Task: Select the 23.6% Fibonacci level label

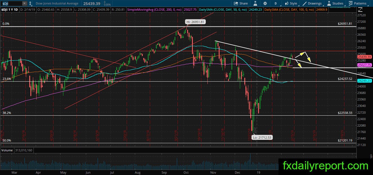Action: (7, 79)
